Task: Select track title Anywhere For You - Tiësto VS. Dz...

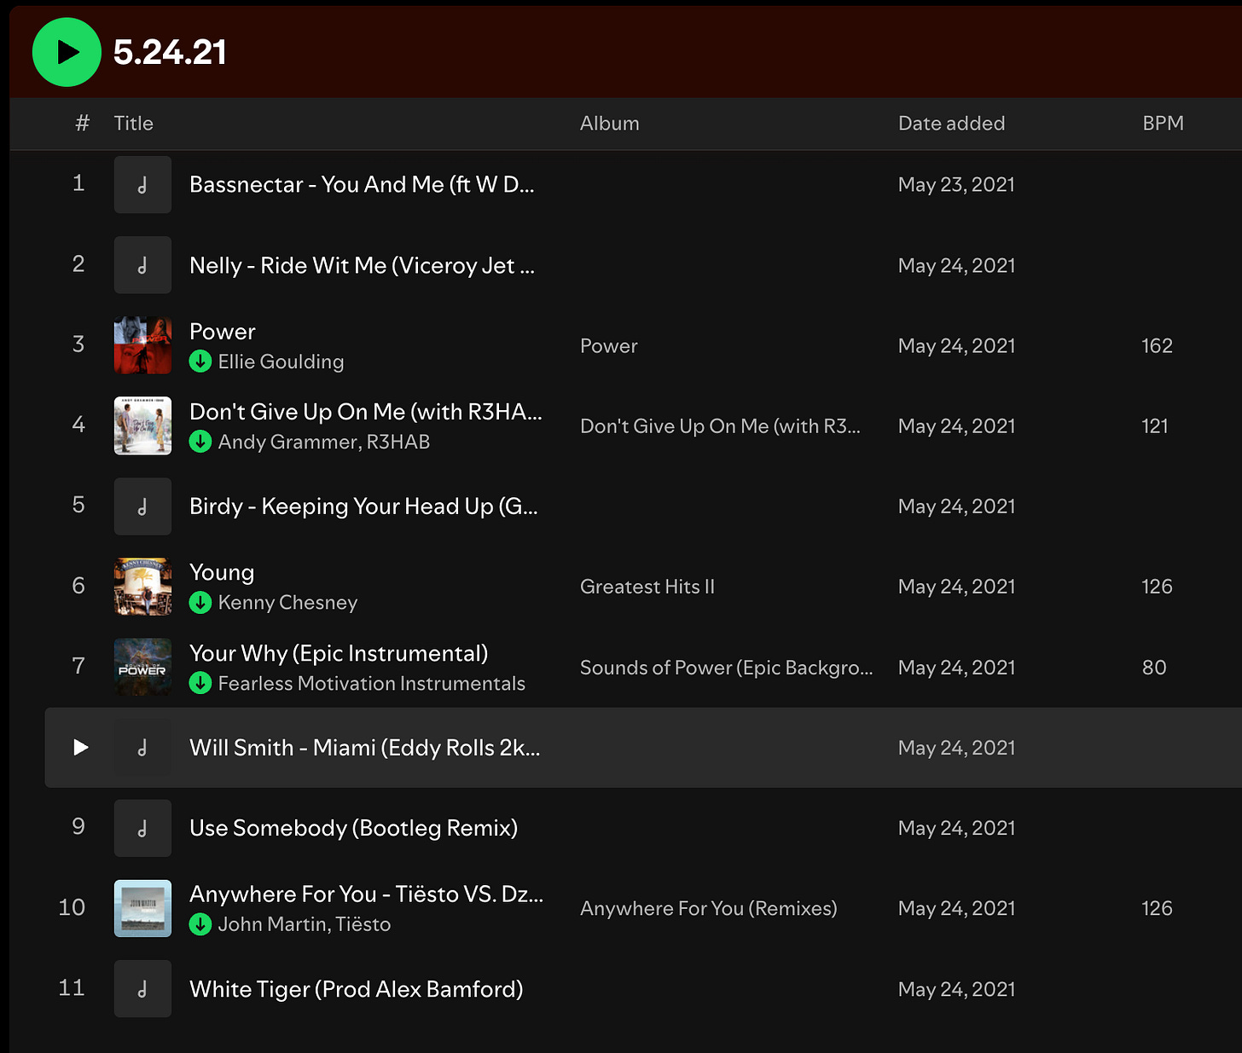Action: tap(366, 894)
